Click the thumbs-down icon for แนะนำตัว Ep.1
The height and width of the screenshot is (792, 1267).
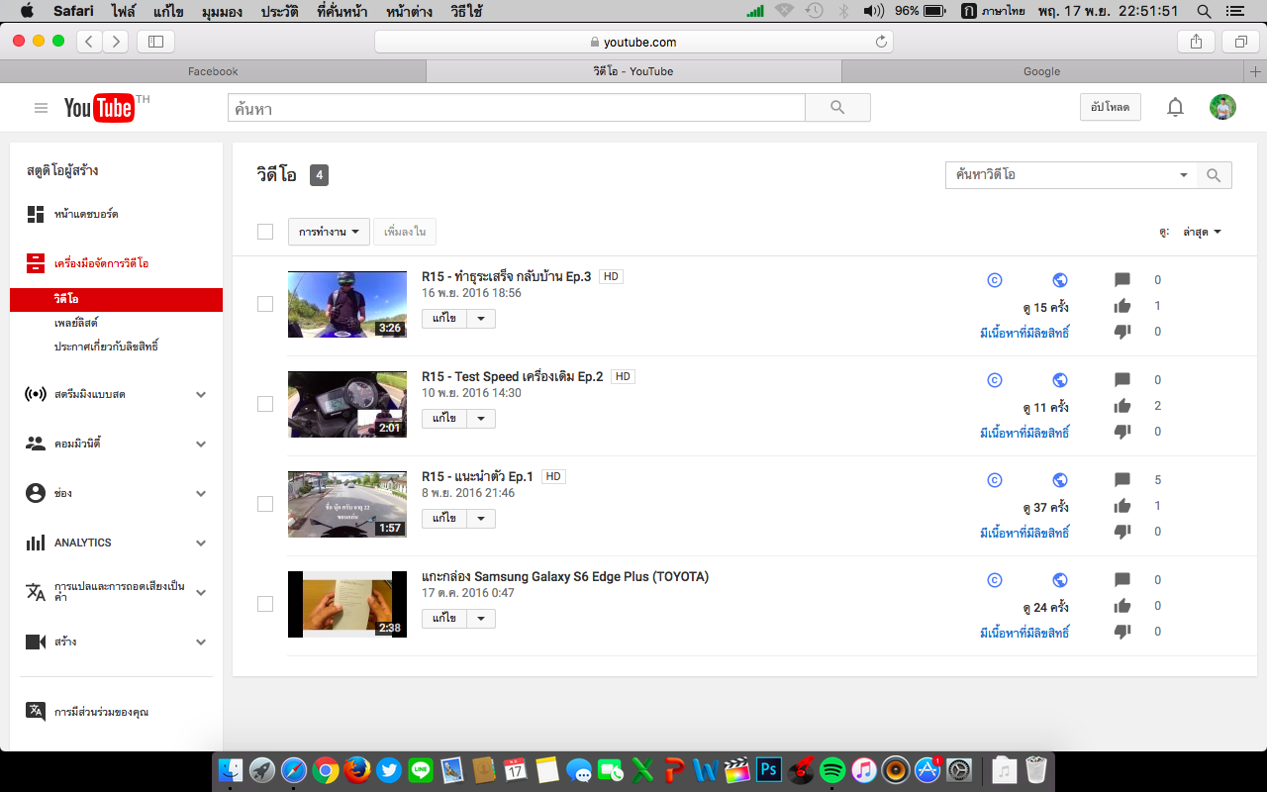1122,532
